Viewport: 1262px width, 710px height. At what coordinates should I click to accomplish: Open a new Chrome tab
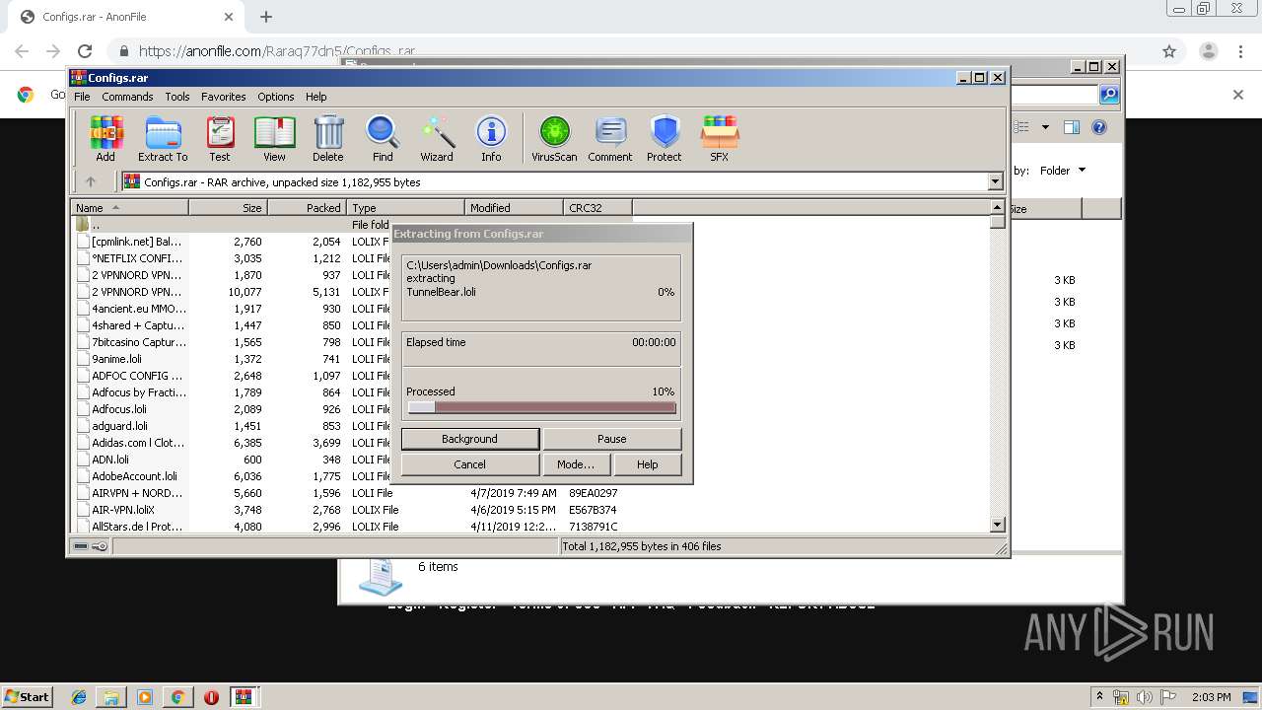coord(266,17)
